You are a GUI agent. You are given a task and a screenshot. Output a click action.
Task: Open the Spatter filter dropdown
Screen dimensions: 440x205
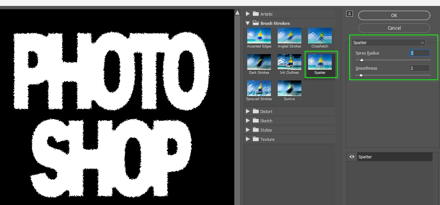388,43
